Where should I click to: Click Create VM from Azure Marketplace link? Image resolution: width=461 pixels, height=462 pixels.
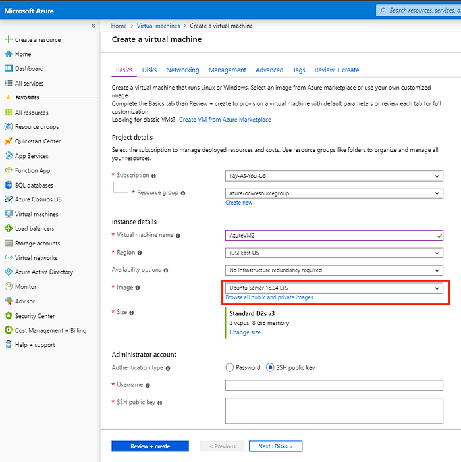click(x=225, y=120)
